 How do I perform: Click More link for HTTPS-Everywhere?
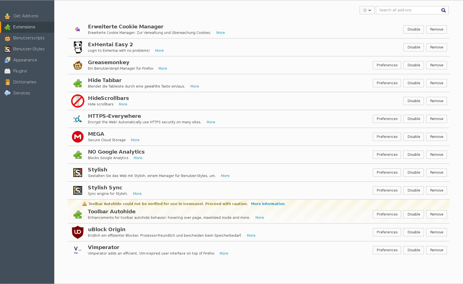pyautogui.click(x=211, y=122)
